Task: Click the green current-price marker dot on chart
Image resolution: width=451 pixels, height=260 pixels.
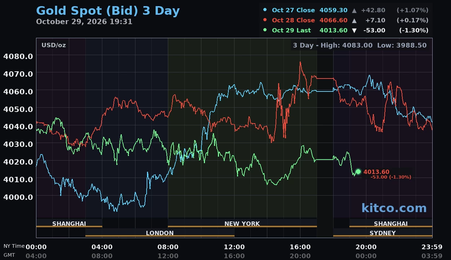Action: pyautogui.click(x=358, y=172)
